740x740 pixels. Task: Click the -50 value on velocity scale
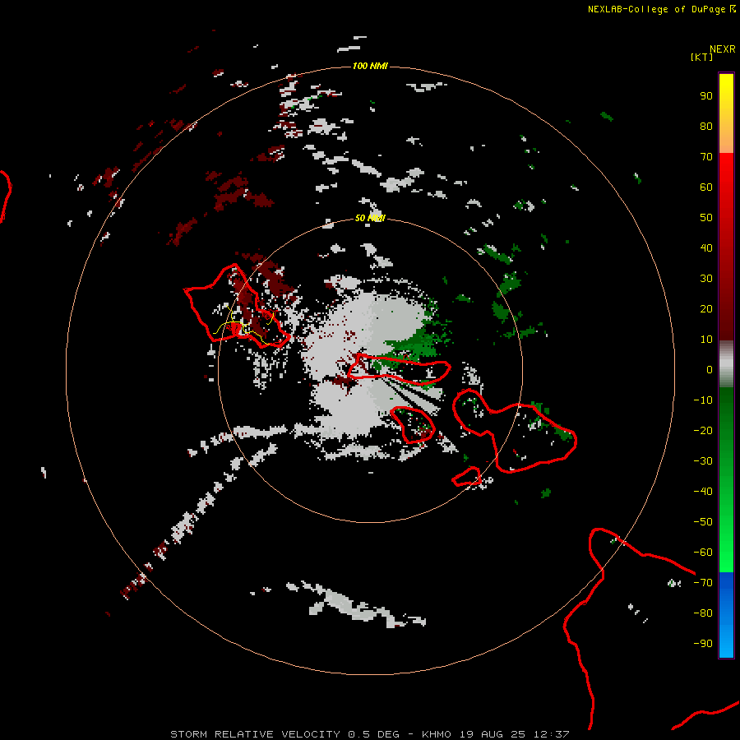pyautogui.click(x=703, y=522)
